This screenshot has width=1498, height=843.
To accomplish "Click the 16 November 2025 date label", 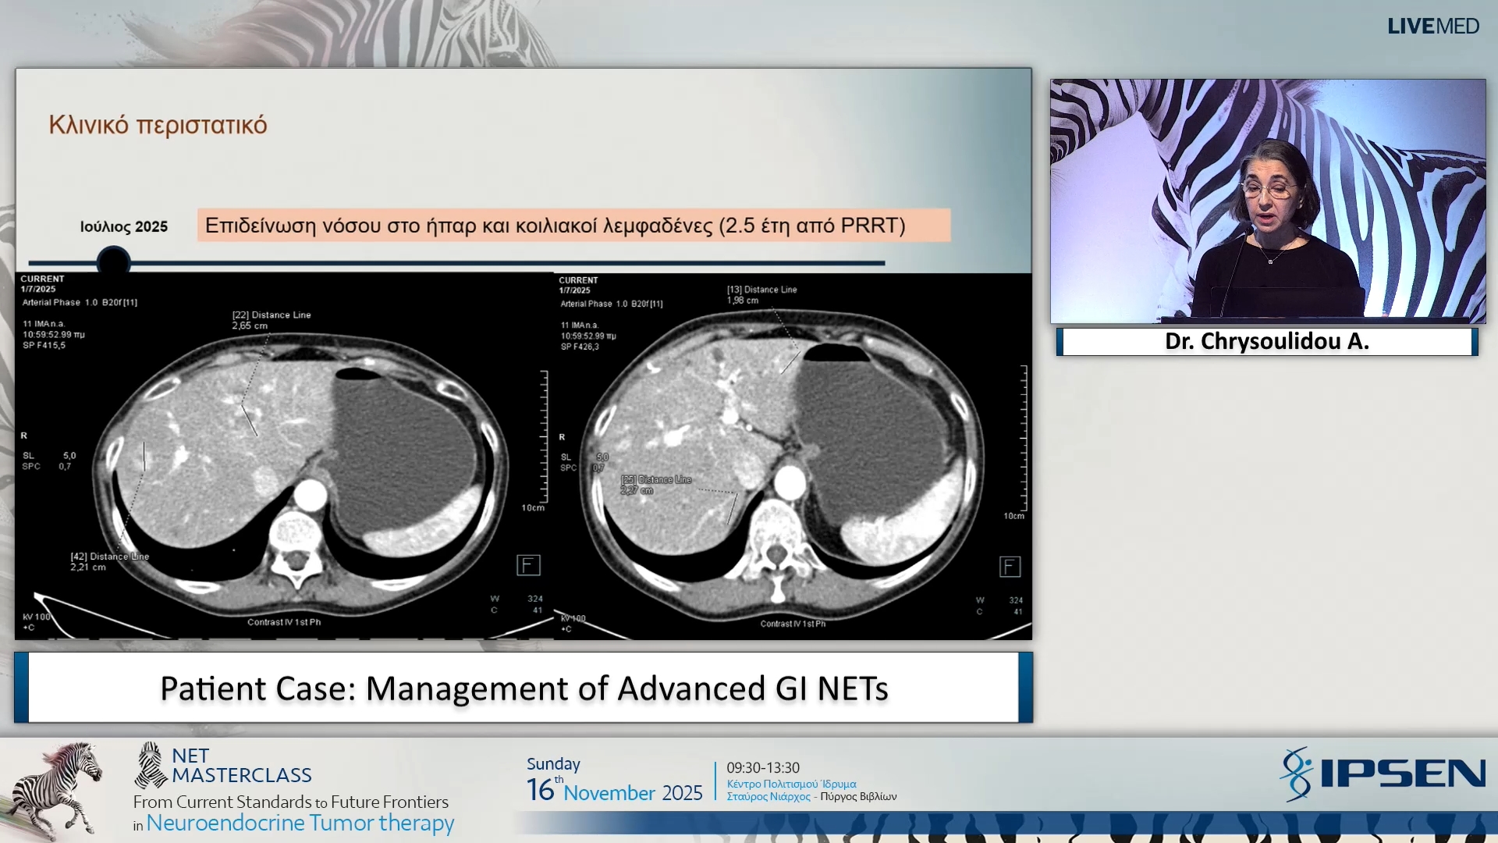I will [614, 791].
